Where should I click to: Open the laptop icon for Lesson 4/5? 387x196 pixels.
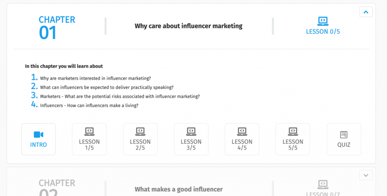pos(242,131)
